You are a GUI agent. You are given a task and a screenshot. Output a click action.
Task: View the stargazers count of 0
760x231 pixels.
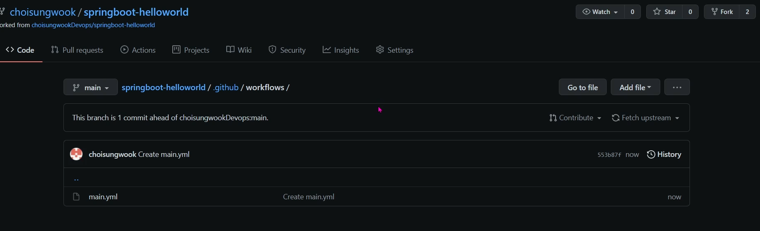pos(690,12)
